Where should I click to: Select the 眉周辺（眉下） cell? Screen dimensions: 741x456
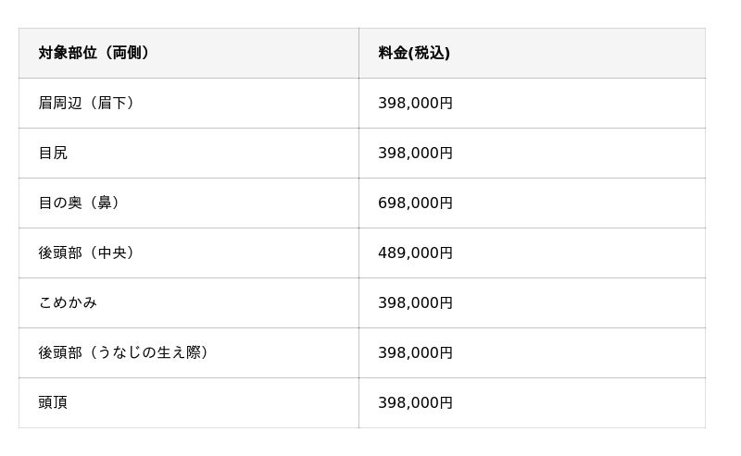tap(90, 103)
